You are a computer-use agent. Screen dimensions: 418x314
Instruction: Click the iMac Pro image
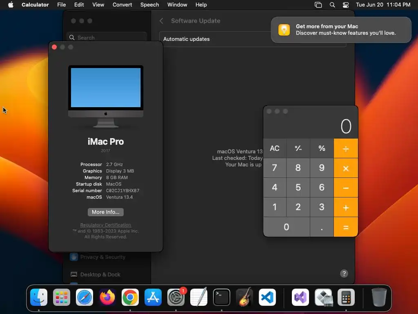tap(106, 96)
